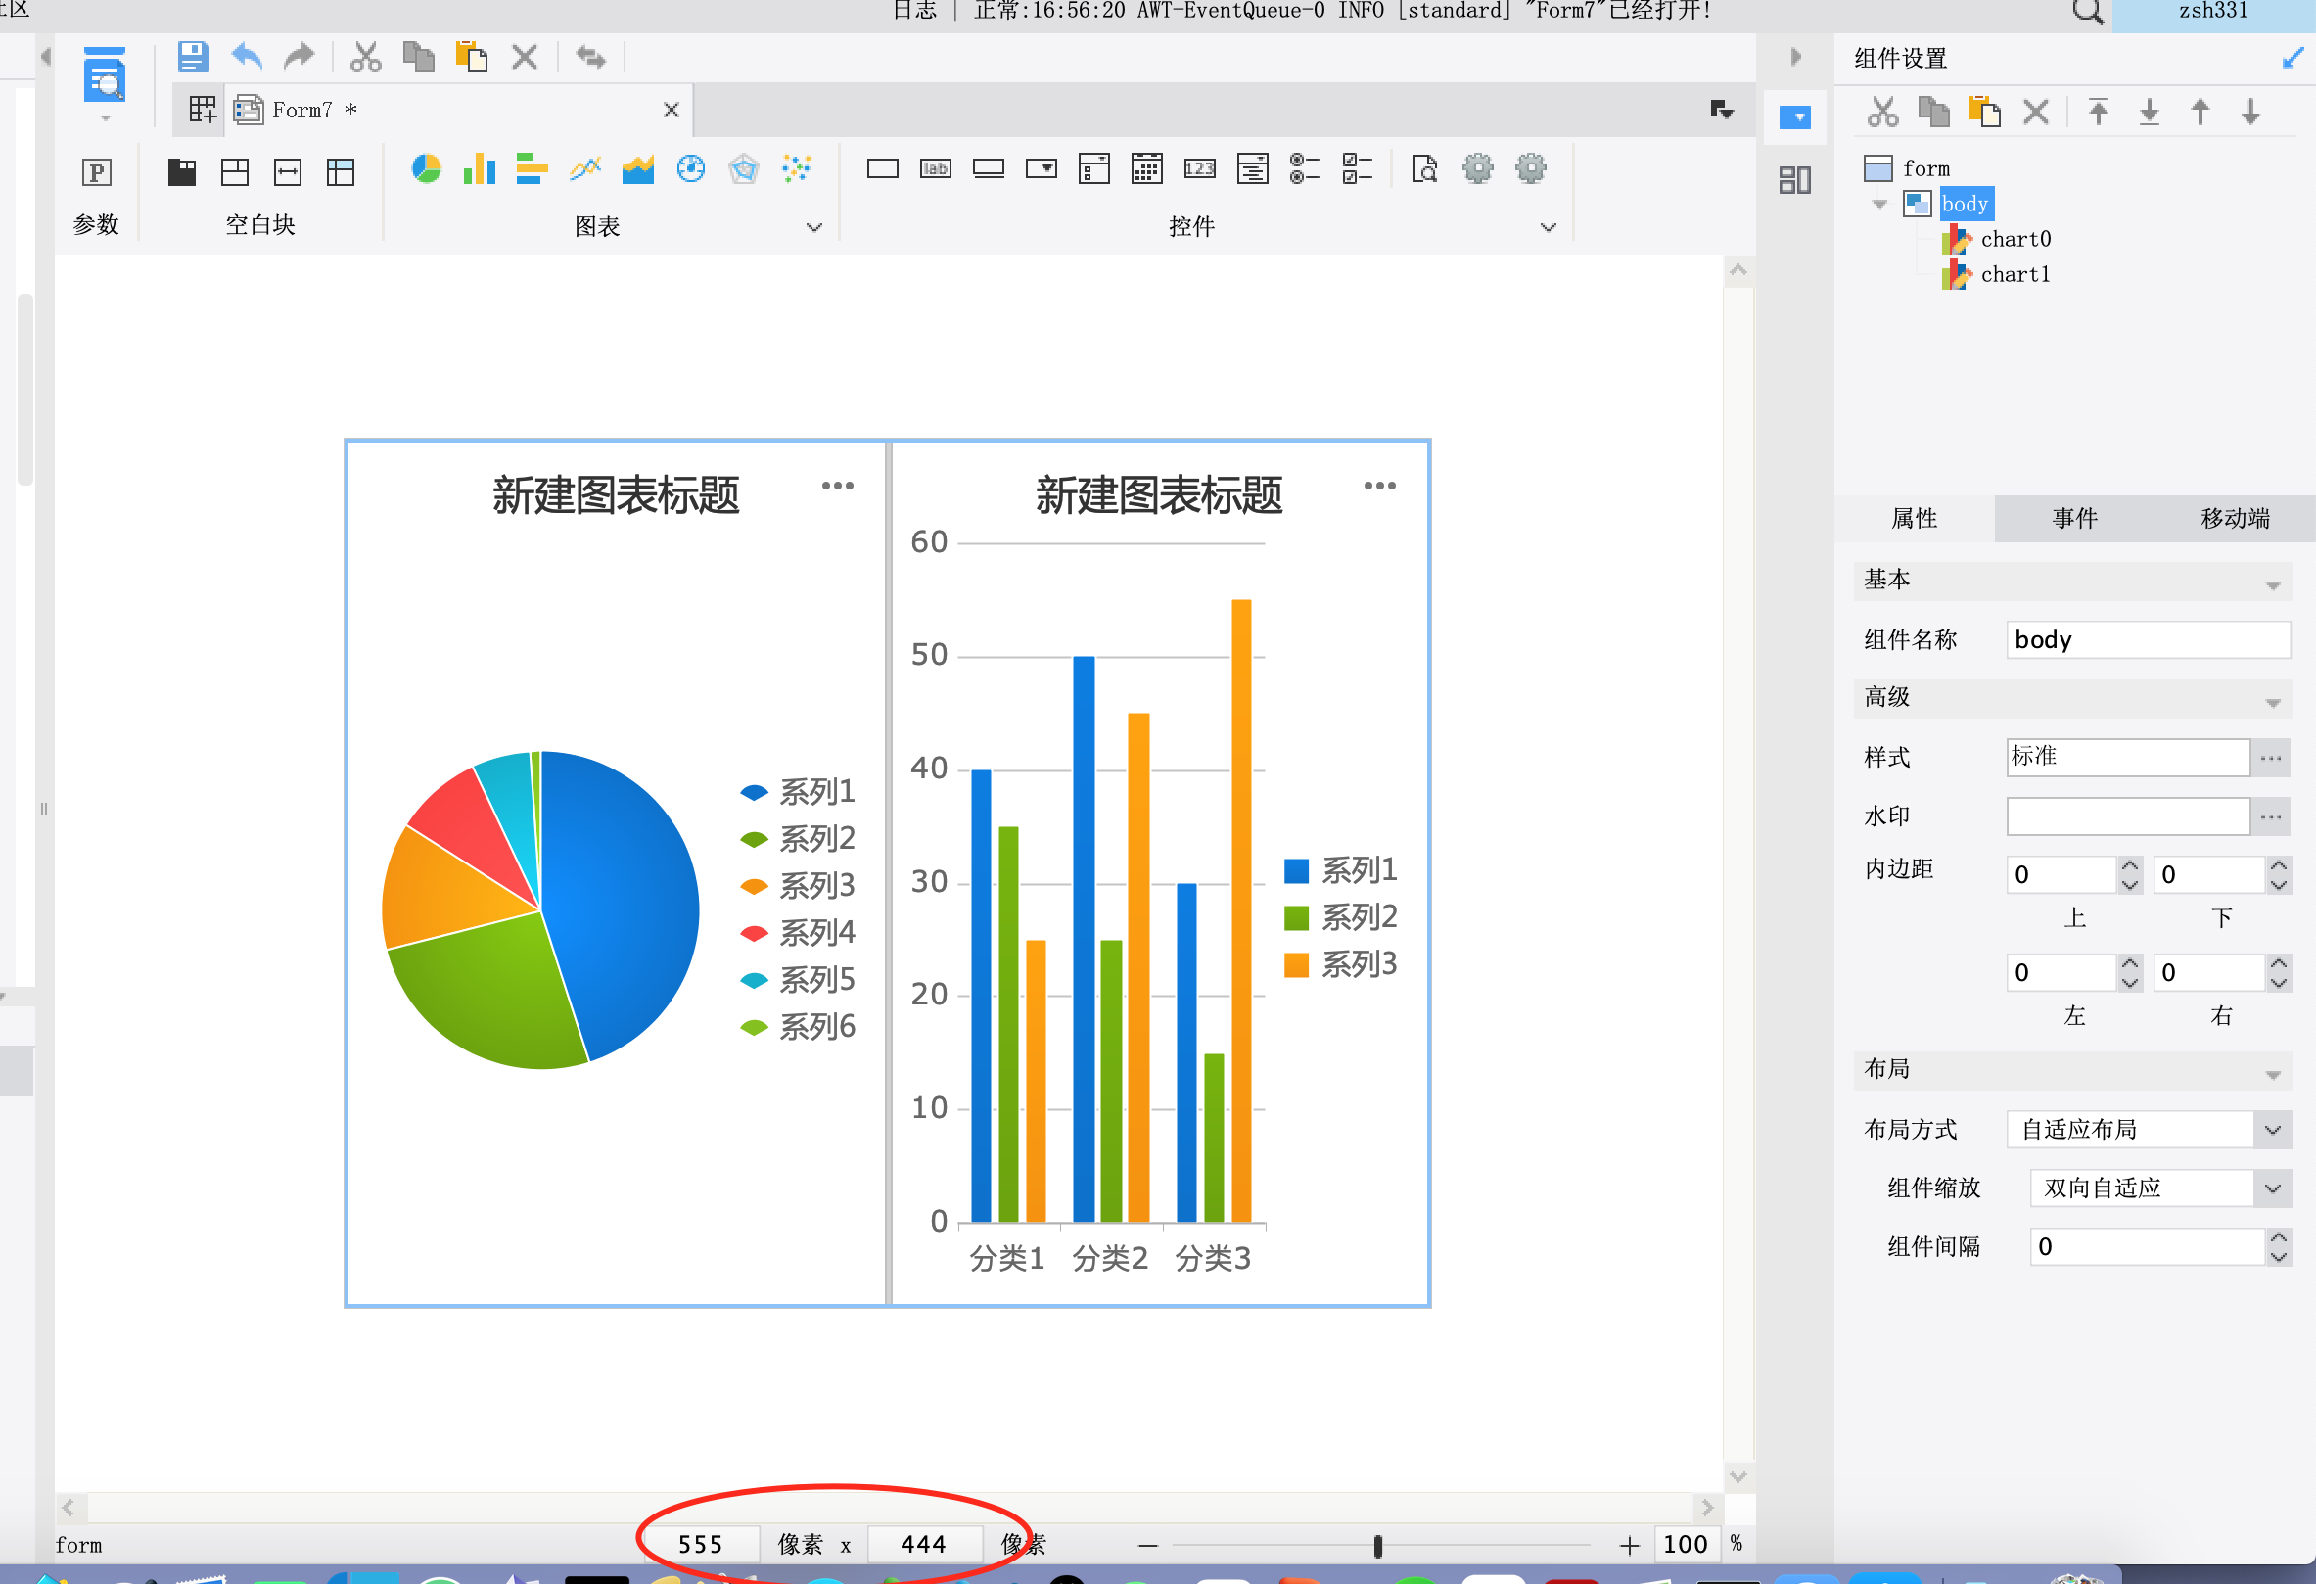The width and height of the screenshot is (2316, 1584).
Task: Adjust the zoom slider handle
Action: click(1378, 1546)
